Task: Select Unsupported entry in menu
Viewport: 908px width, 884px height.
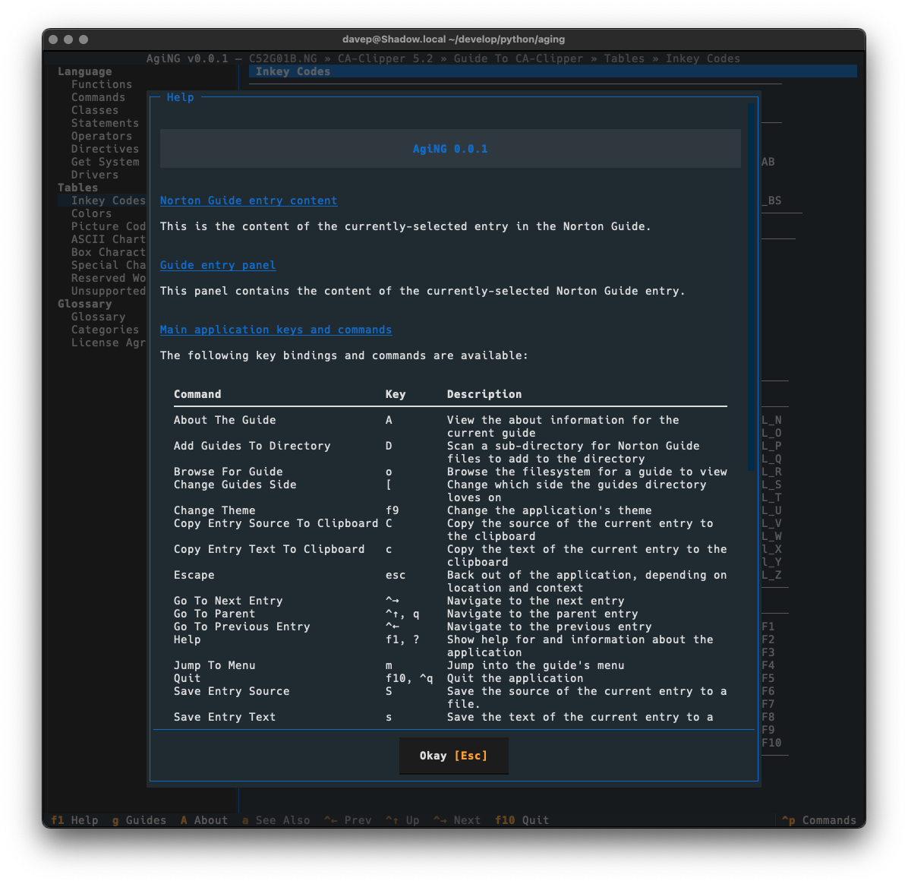Action: click(109, 291)
